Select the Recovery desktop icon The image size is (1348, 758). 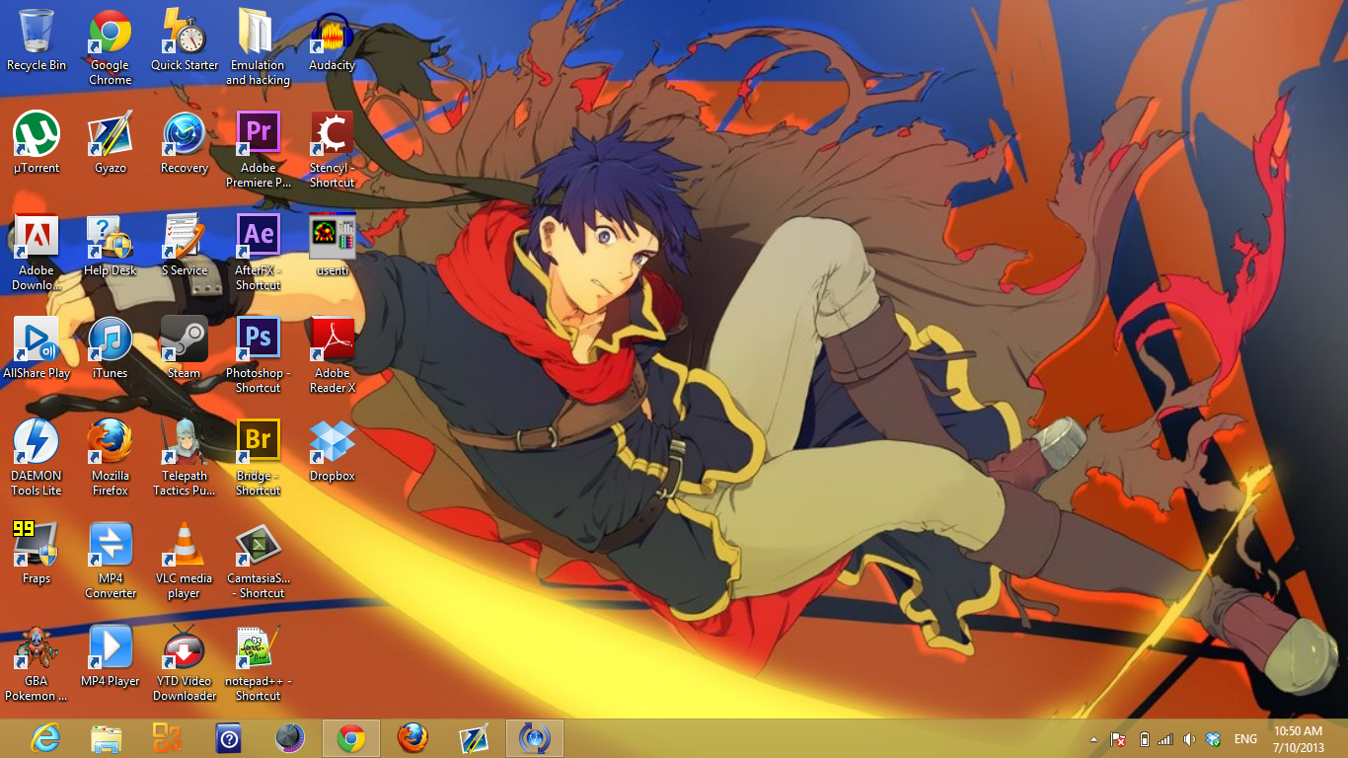185,143
